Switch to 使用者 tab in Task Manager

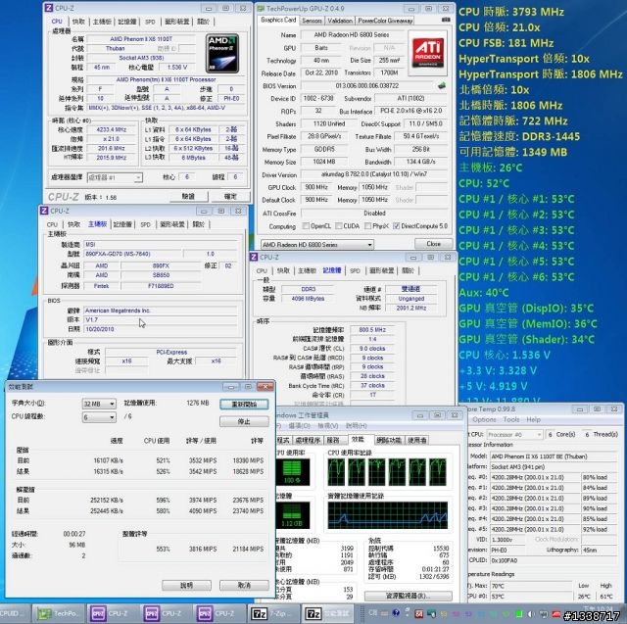coord(417,440)
